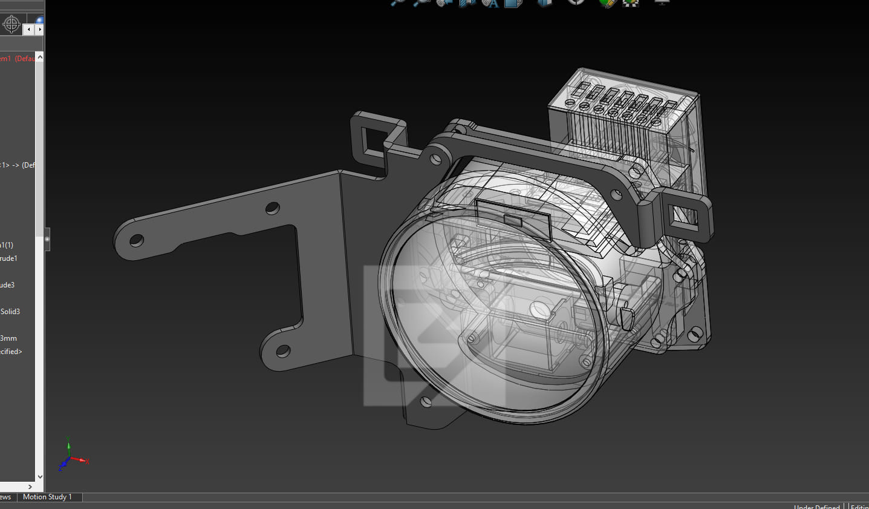Select the '3mm' tree entry
869x509 pixels.
coord(8,338)
